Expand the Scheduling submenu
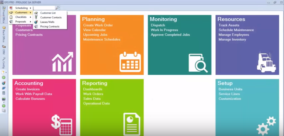Screen dimensions: 284x136 21,8
